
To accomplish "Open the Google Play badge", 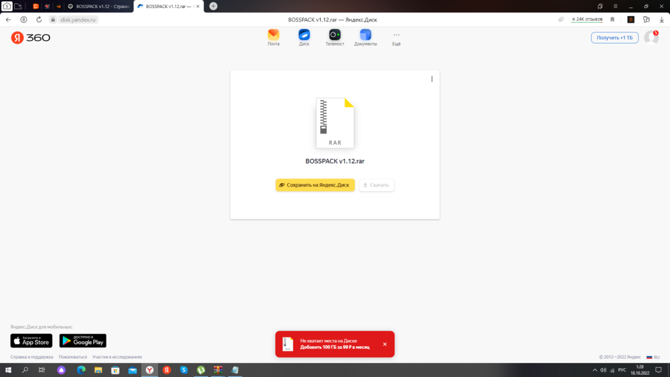I will click(83, 341).
